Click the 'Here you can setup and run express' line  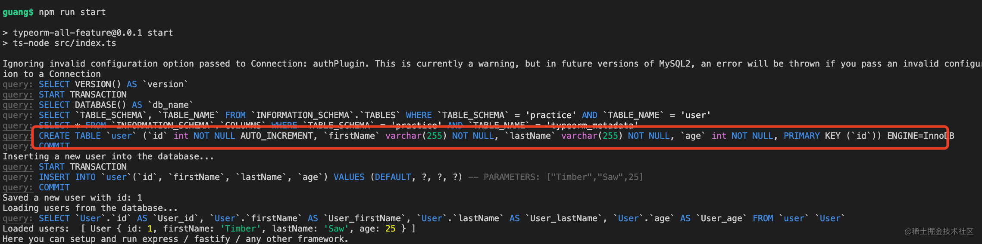175,239
